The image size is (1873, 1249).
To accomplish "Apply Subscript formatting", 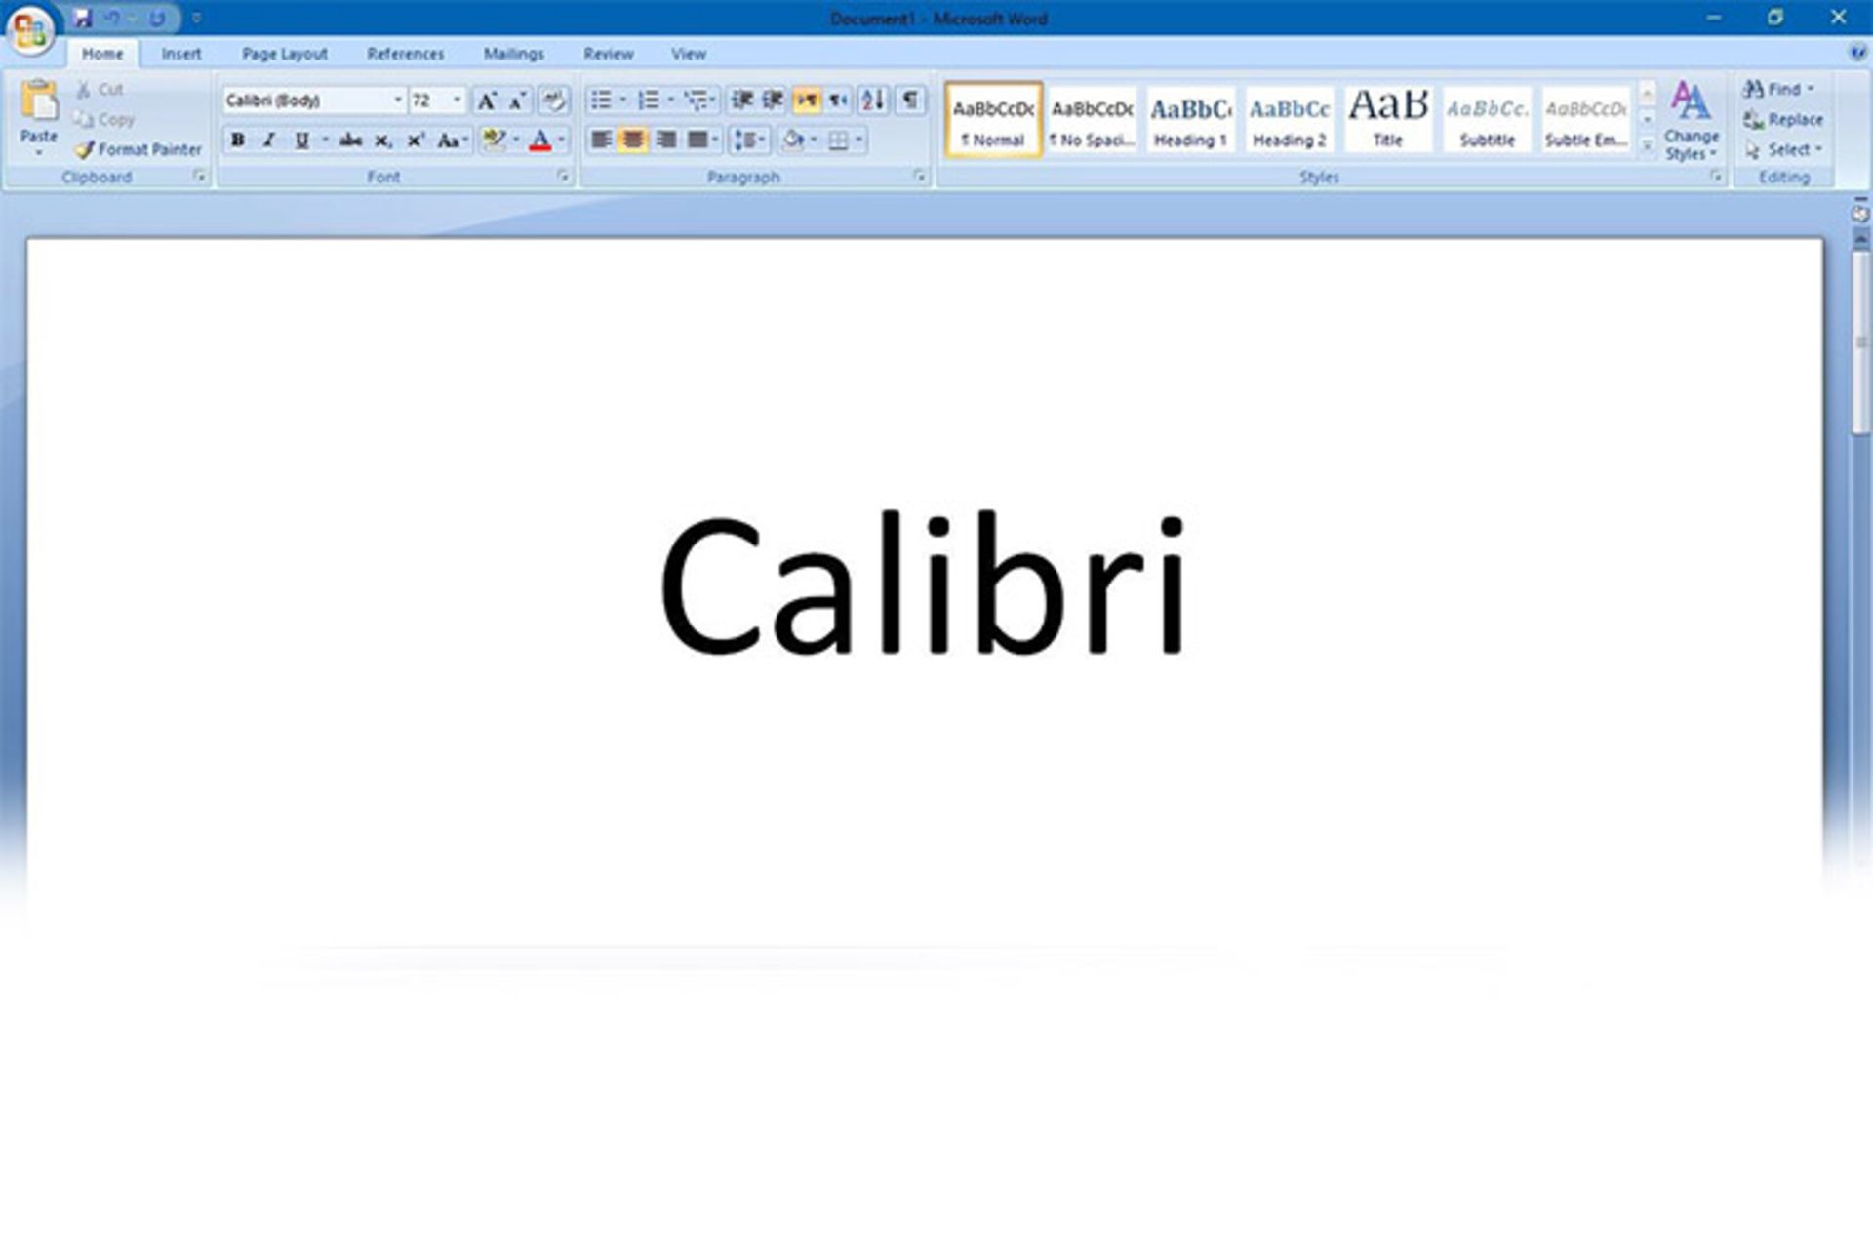I will click(x=383, y=141).
